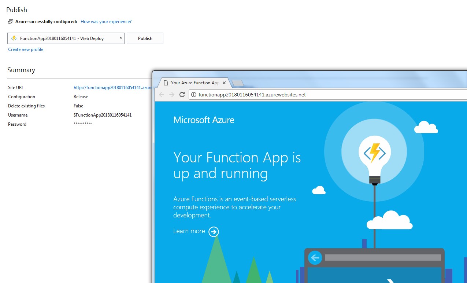The width and height of the screenshot is (467, 283).
Task: Open the Site URL link in Summary
Action: [x=113, y=88]
